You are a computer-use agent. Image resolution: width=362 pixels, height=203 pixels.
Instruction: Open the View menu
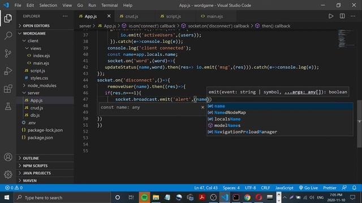(67, 5)
